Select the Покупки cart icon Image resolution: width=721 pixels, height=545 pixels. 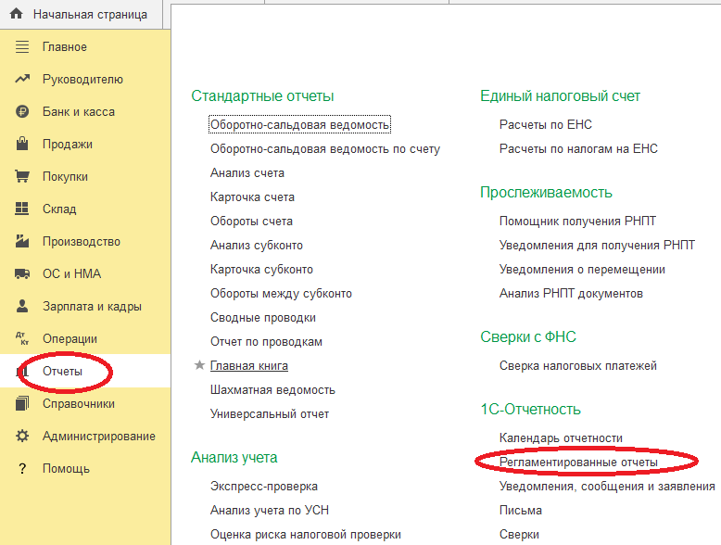coord(22,177)
